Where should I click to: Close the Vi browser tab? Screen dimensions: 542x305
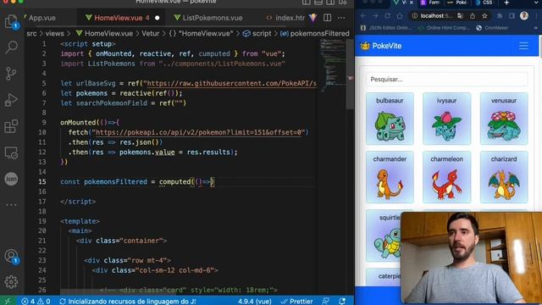point(412,3)
